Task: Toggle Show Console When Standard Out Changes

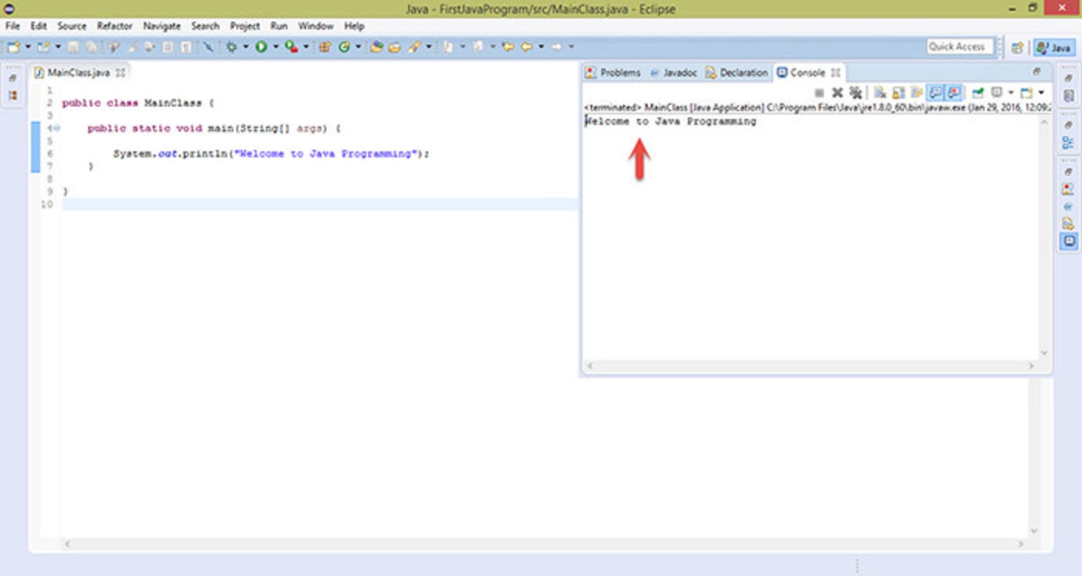Action: [x=935, y=92]
